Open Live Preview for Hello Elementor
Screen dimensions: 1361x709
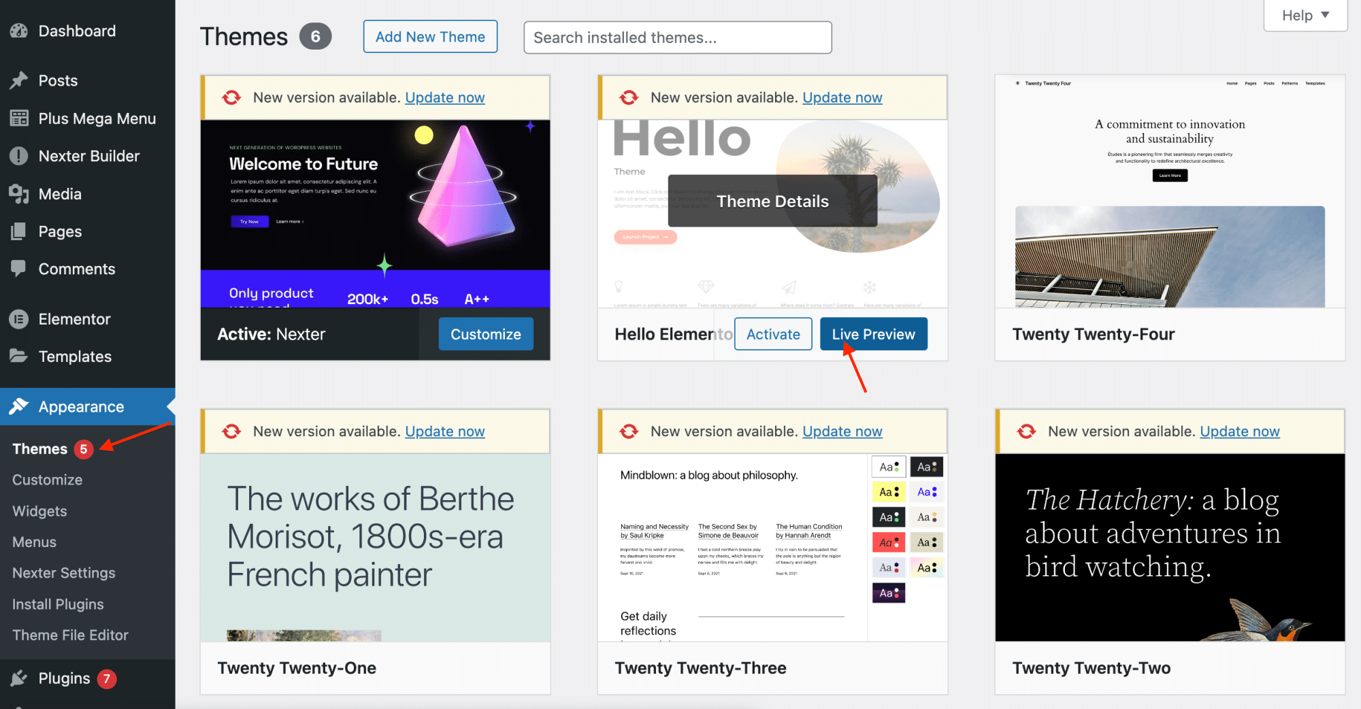pos(873,333)
